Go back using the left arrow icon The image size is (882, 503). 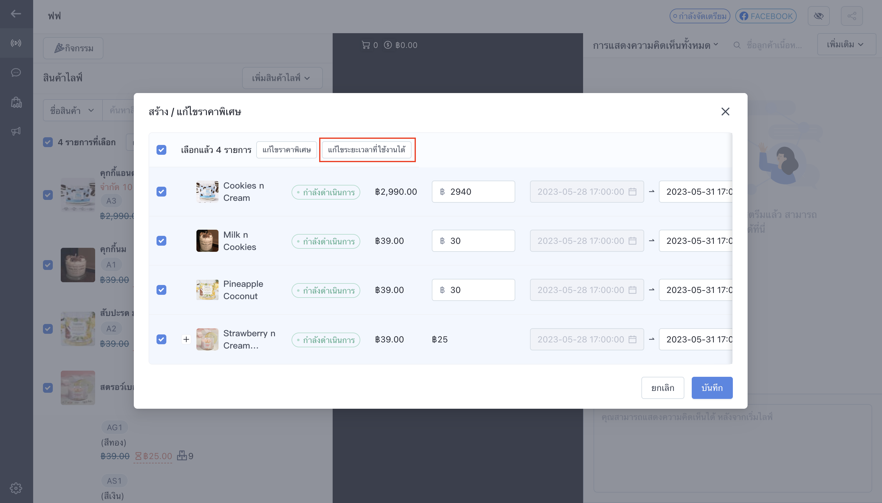point(16,14)
